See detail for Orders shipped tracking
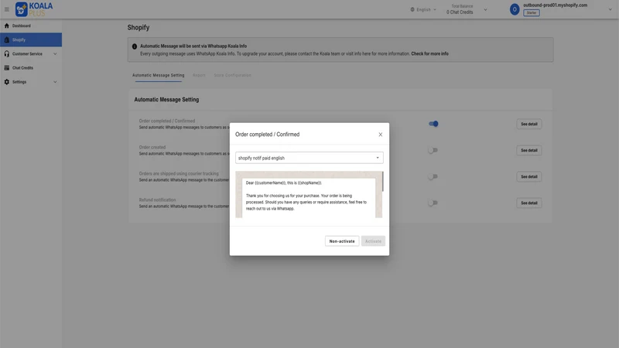The image size is (619, 348). pyautogui.click(x=529, y=176)
